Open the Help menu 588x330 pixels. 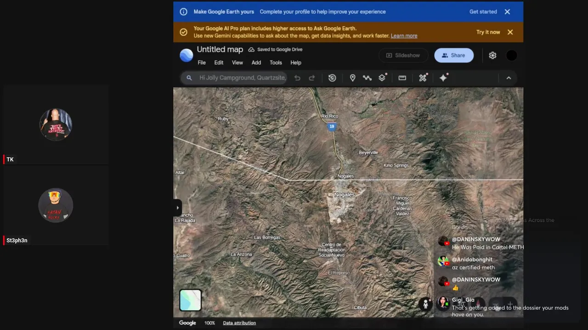pyautogui.click(x=296, y=63)
